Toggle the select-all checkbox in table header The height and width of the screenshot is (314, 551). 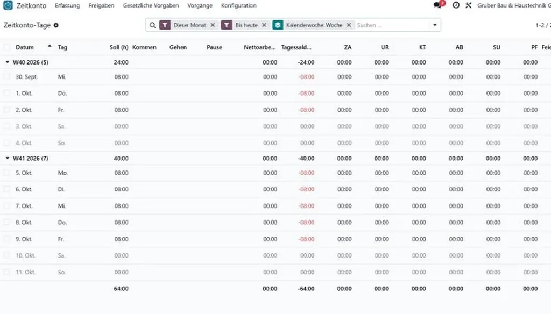pyautogui.click(x=6, y=47)
